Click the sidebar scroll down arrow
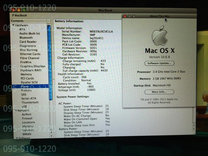The width and height of the screenshot is (208, 156). point(51,136)
